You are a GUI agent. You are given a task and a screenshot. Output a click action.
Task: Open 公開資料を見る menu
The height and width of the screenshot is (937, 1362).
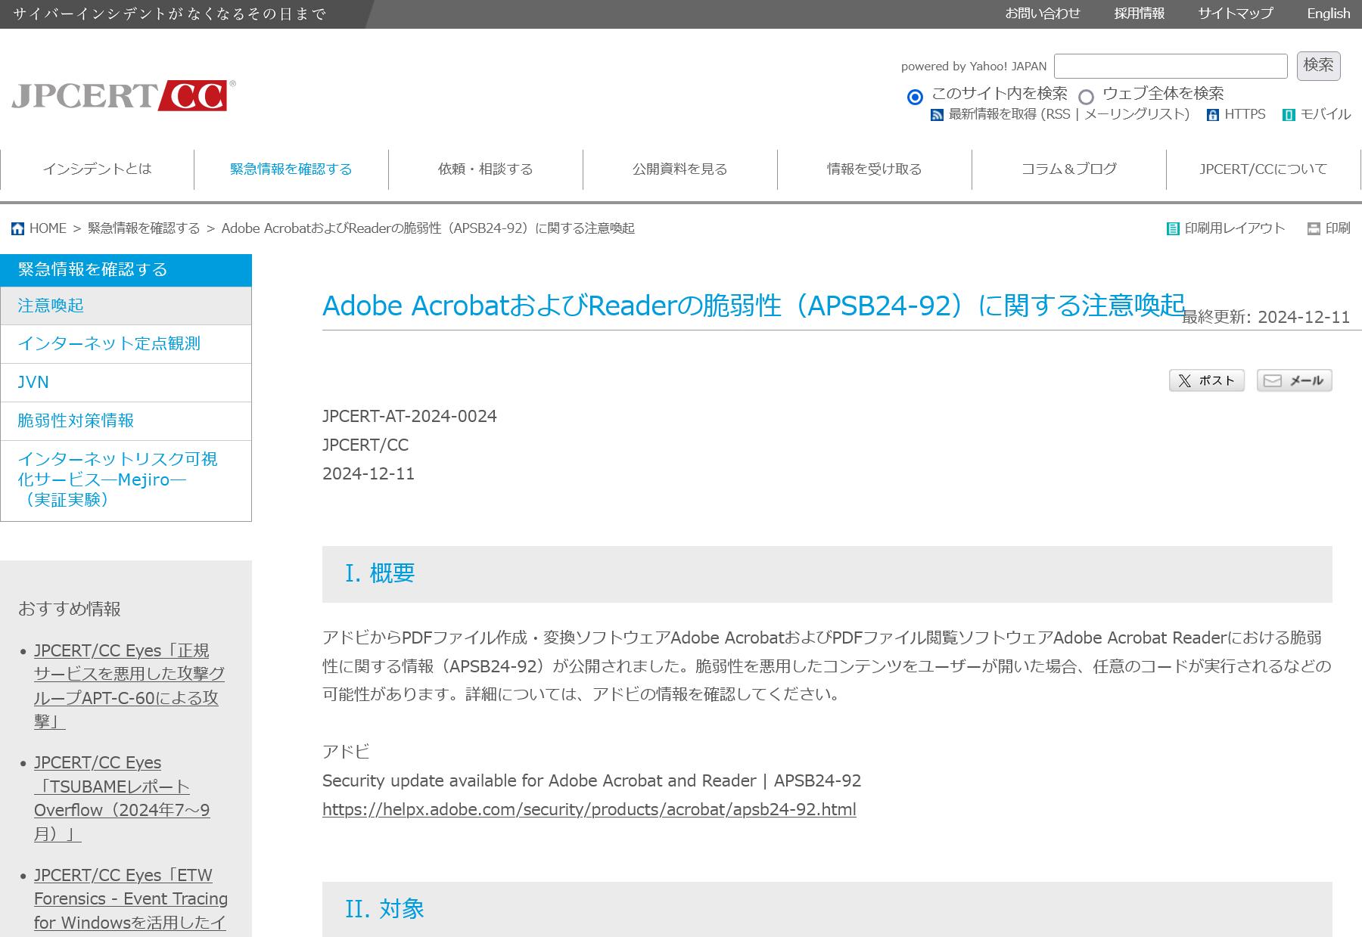(680, 169)
